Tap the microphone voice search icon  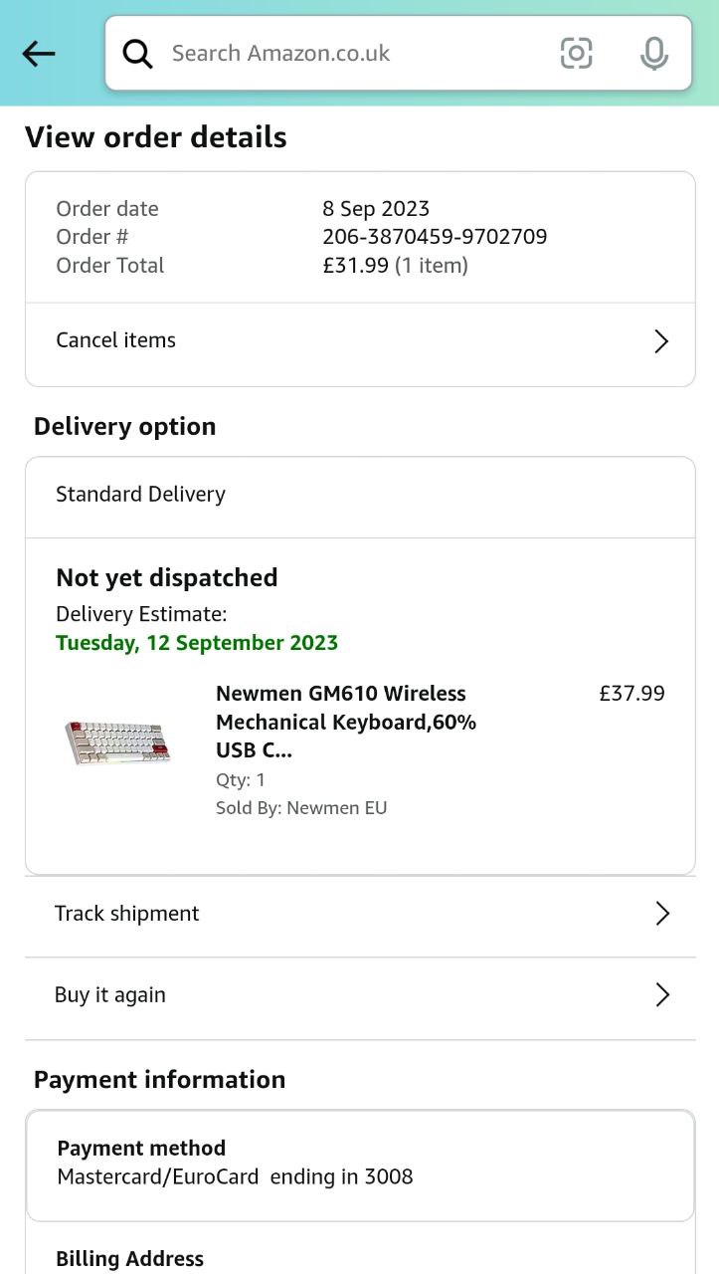click(x=653, y=54)
